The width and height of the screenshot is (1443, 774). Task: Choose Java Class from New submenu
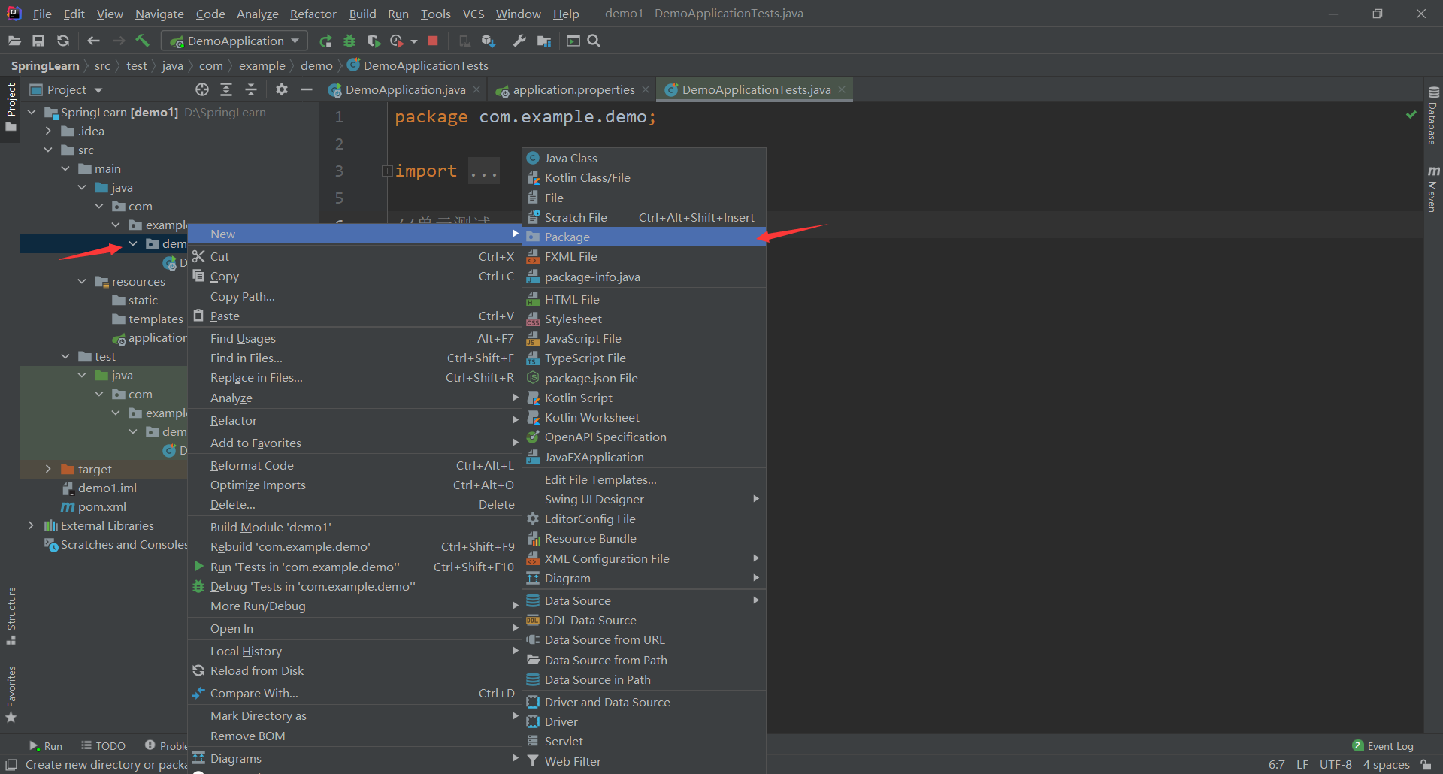pos(644,158)
